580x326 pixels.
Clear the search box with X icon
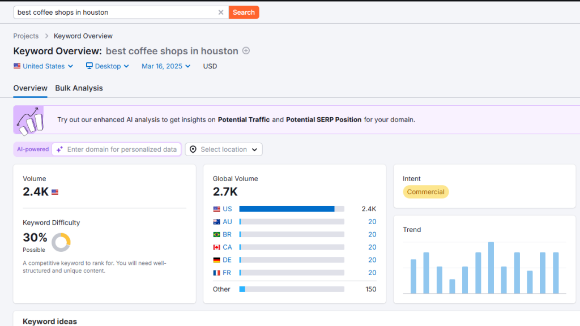[x=221, y=12]
